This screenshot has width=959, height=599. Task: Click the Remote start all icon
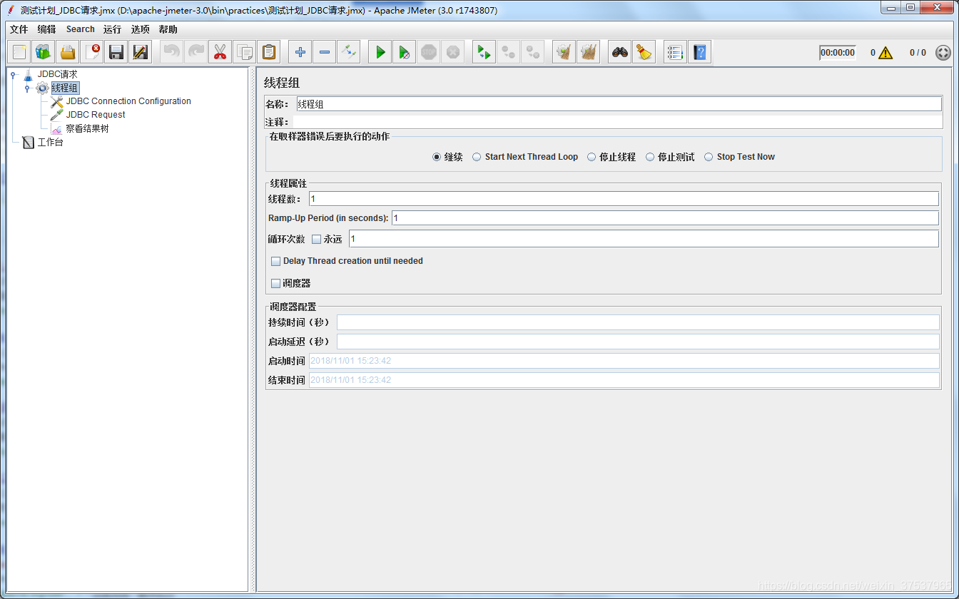coord(484,52)
